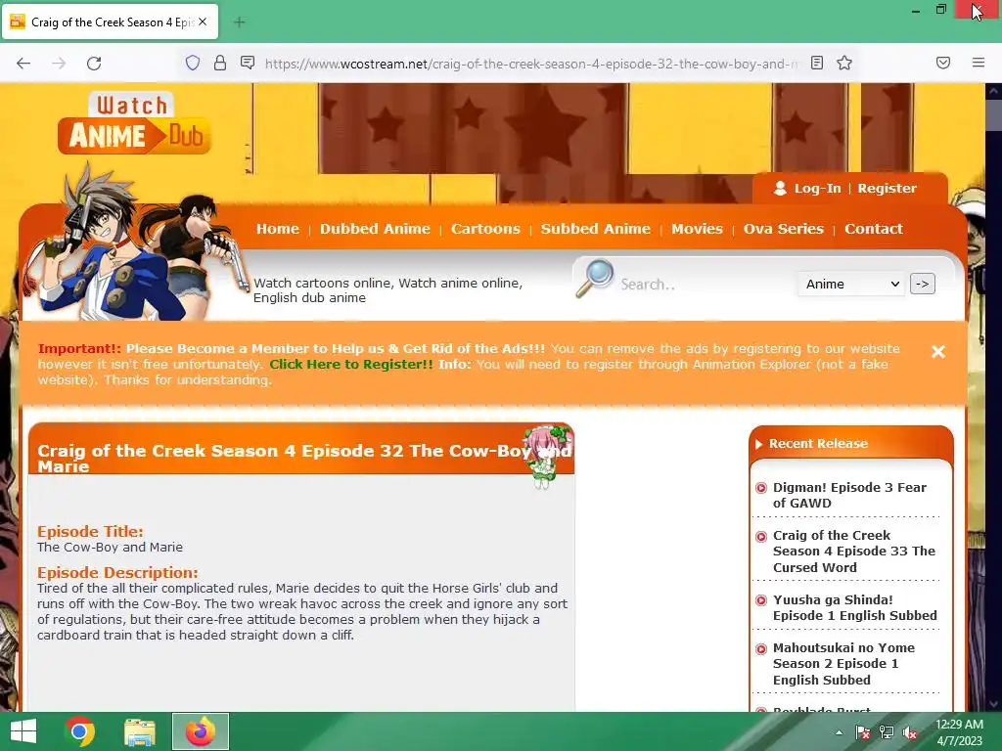
Task: Click bullet icon beside Mahoutsukai no Yome
Action: 761,649
